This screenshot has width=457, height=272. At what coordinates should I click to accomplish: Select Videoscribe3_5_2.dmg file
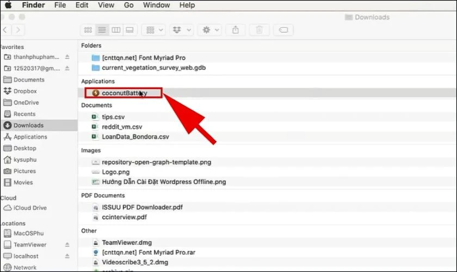pyautogui.click(x=130, y=262)
